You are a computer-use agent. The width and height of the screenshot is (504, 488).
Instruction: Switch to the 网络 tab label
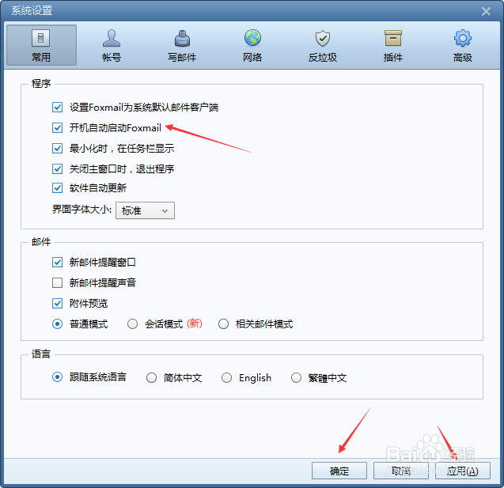click(x=252, y=58)
